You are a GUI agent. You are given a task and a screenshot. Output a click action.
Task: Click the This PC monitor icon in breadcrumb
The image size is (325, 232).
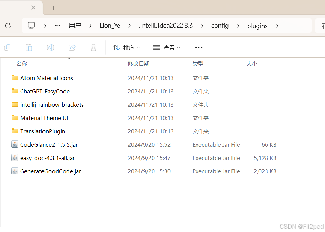(x=31, y=25)
